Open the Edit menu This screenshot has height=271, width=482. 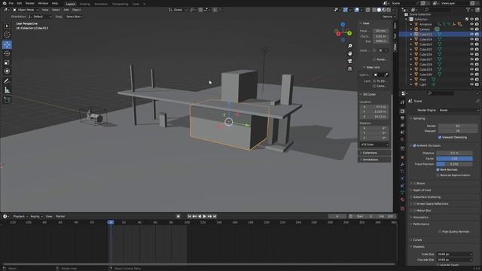(x=20, y=3)
